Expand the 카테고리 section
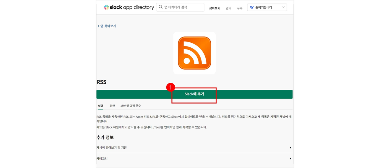390x168 pixels. click(x=194, y=159)
